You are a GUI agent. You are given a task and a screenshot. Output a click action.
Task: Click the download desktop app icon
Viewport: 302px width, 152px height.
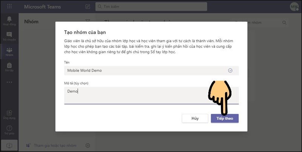coord(9,146)
